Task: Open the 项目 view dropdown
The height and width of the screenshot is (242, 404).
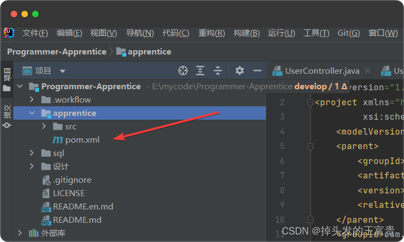Action: [63, 71]
